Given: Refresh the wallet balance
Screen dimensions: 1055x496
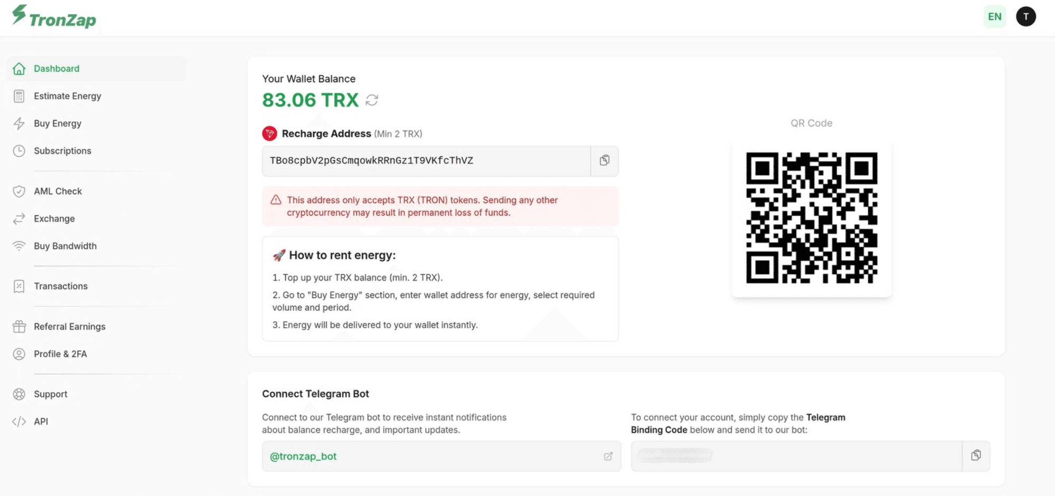Looking at the screenshot, I should 372,100.
